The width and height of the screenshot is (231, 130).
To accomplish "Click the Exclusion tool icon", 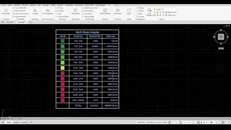I will (x=56, y=11).
